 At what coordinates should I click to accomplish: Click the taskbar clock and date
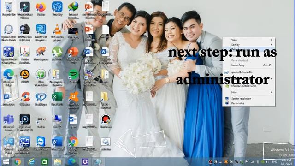pyautogui.click(x=286, y=162)
